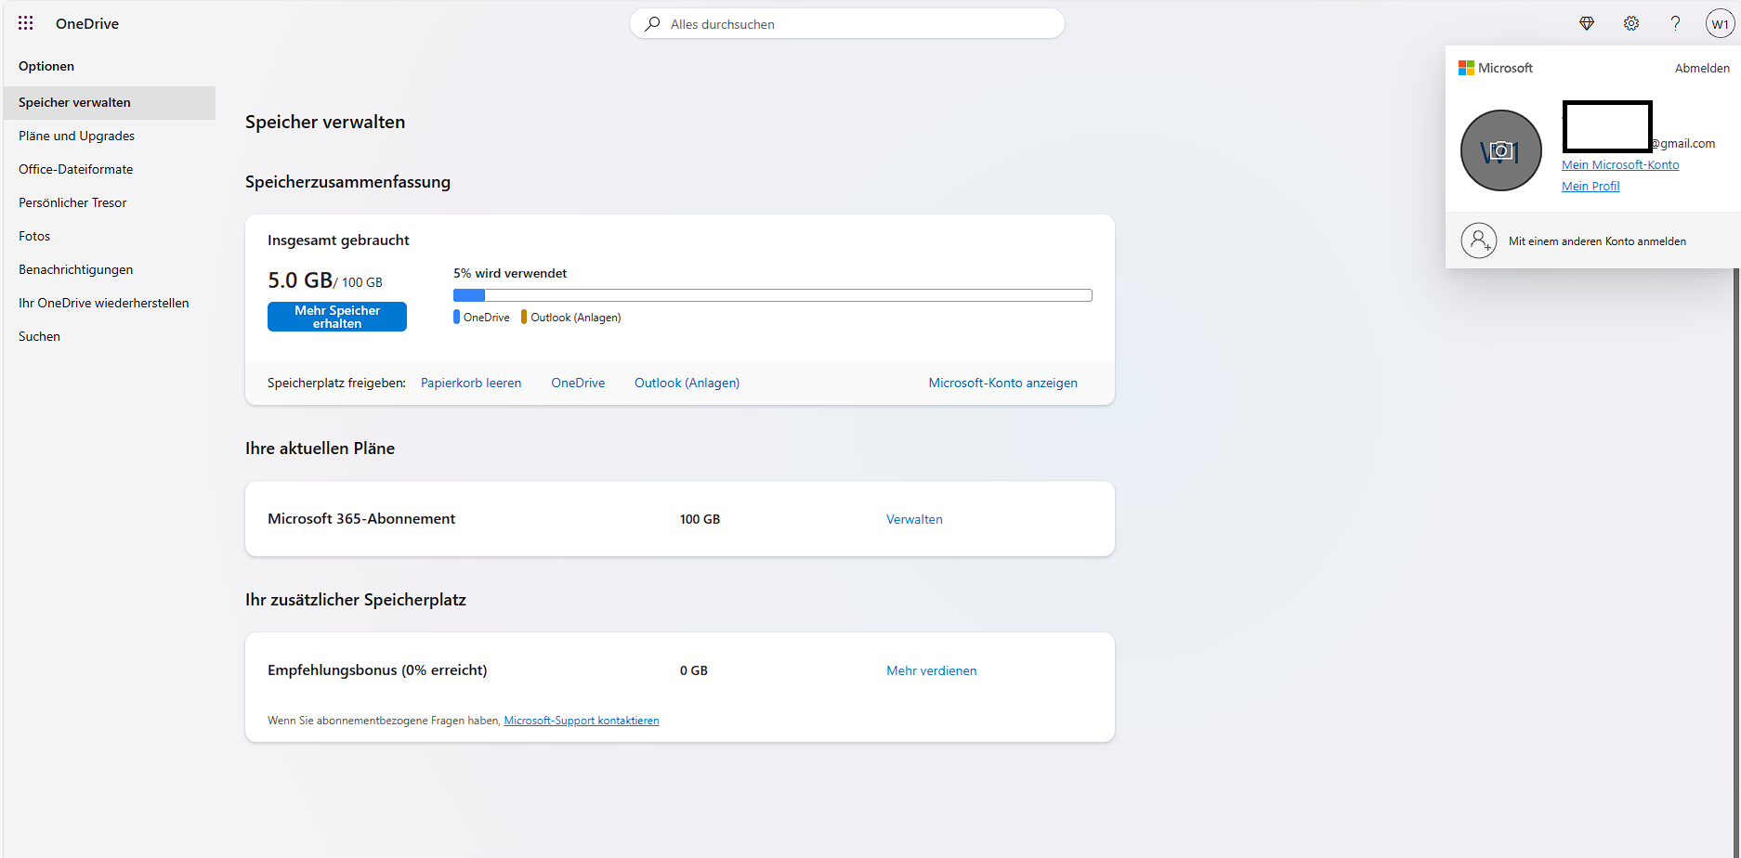Open the app launcher grid icon

26,23
